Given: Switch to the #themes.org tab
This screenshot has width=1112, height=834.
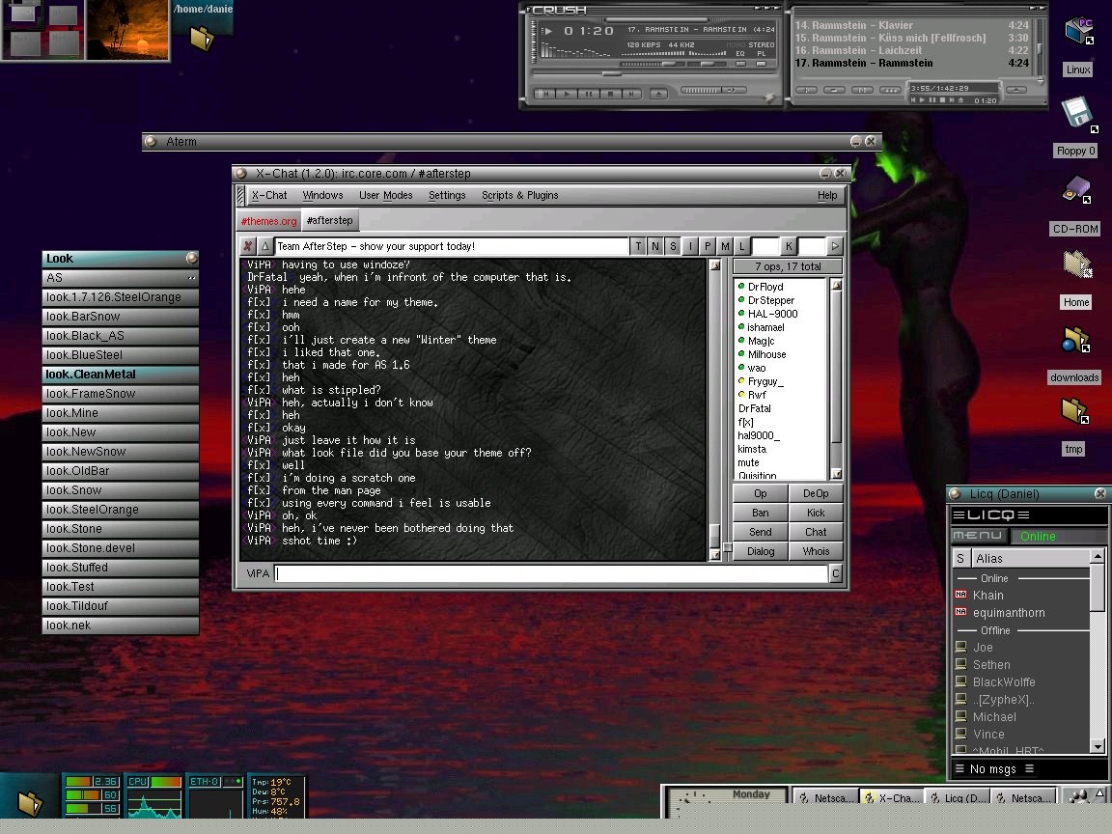Looking at the screenshot, I should 269,221.
